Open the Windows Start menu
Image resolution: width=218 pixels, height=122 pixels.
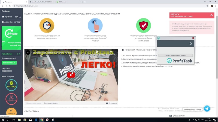[2, 120]
